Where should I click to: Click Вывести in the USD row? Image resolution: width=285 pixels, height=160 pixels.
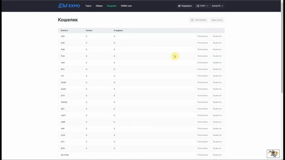217,36
